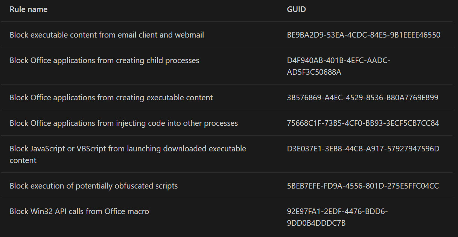The width and height of the screenshot is (458, 237).
Task: Click the "potentially obfuscated scripts" rule name
Action: coord(93,186)
